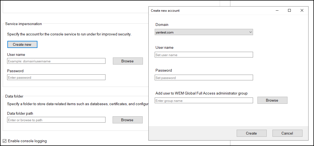
Task: Browse for the data folder path
Action: point(127,120)
